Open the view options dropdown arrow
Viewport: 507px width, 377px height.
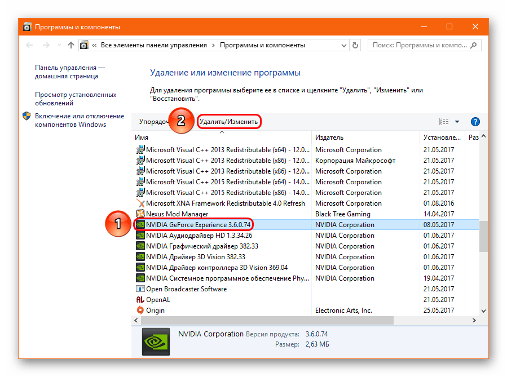tap(457, 122)
